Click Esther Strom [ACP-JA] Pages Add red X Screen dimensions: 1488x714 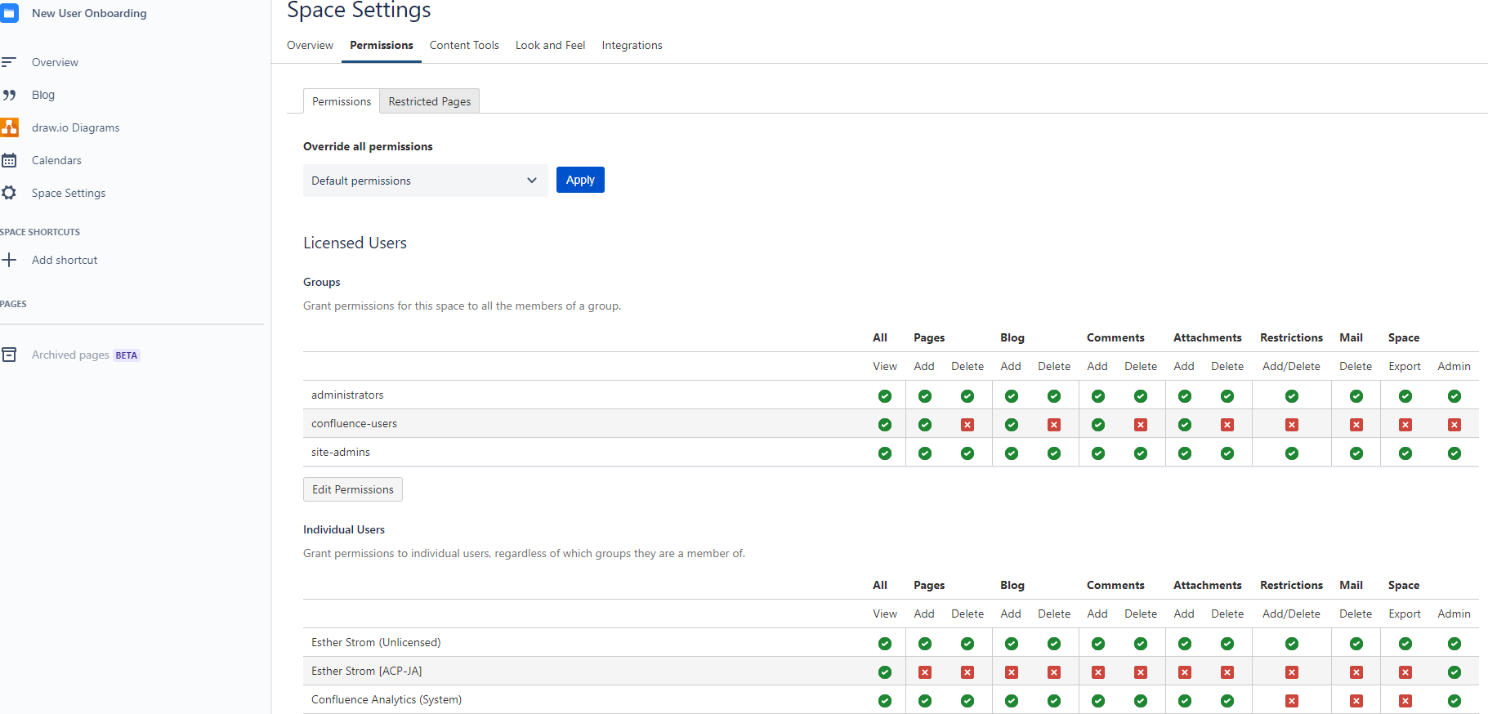click(x=925, y=672)
